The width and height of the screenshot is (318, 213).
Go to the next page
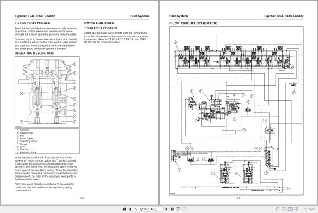pos(166,209)
